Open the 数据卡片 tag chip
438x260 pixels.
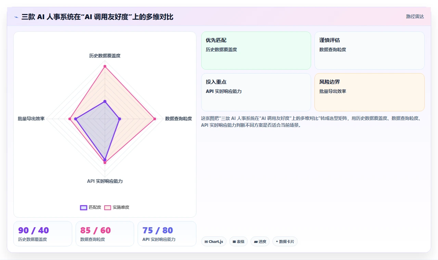coord(285,242)
